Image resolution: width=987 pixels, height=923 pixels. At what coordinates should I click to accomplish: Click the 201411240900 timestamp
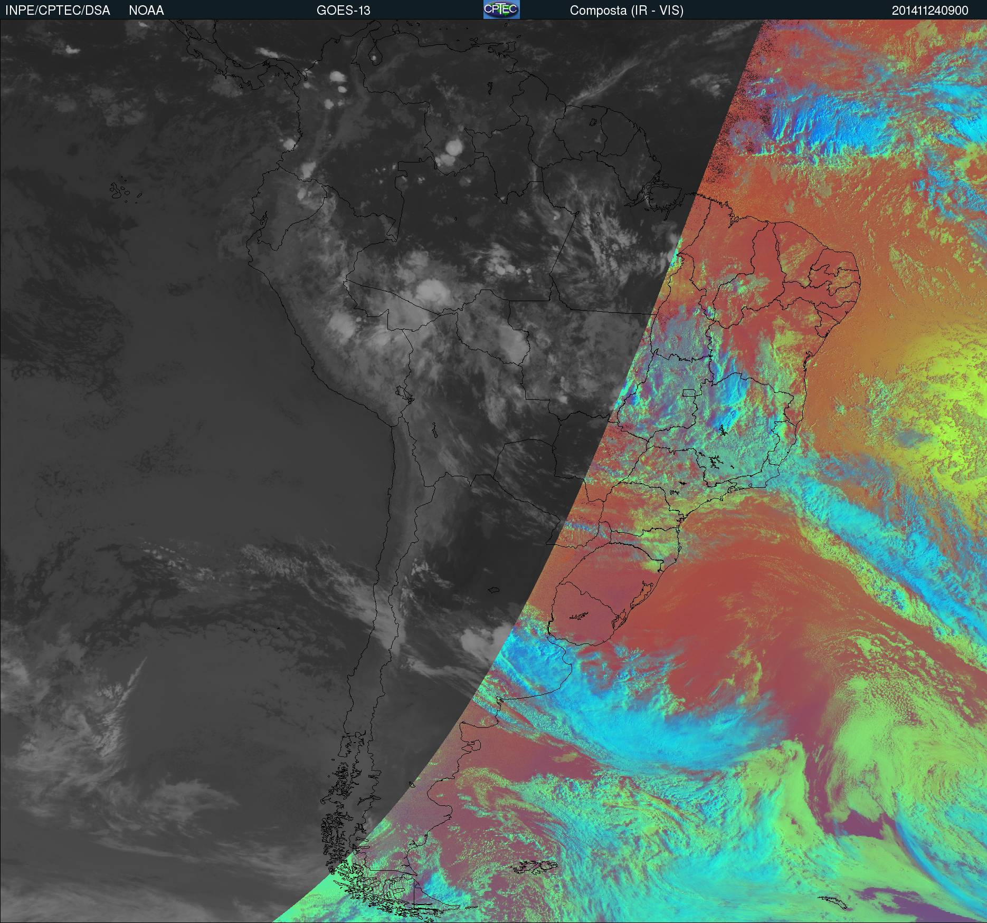pos(930,11)
